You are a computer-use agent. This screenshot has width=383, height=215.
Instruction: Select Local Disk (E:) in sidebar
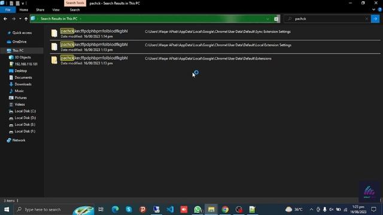[25, 125]
